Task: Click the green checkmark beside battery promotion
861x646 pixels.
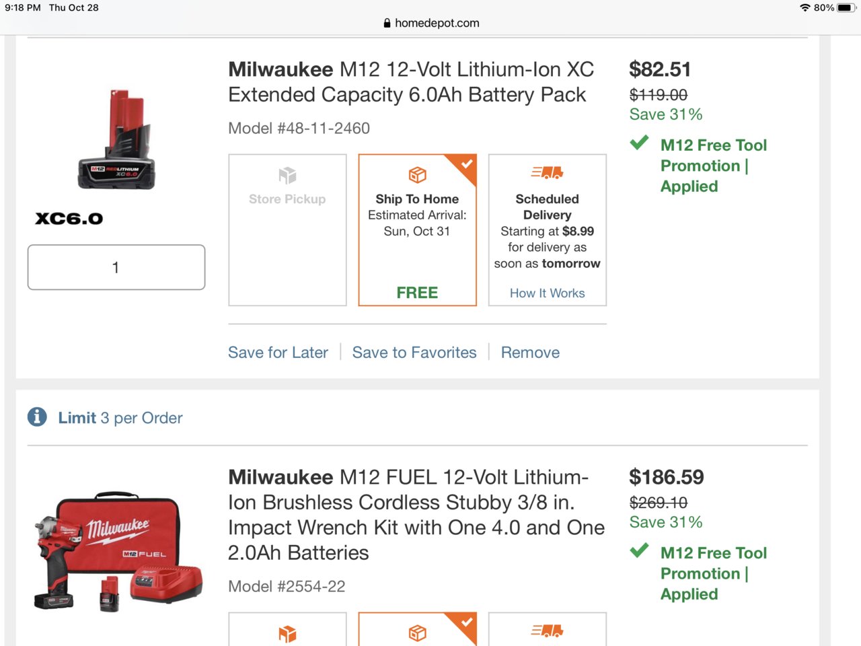Action: (x=639, y=143)
